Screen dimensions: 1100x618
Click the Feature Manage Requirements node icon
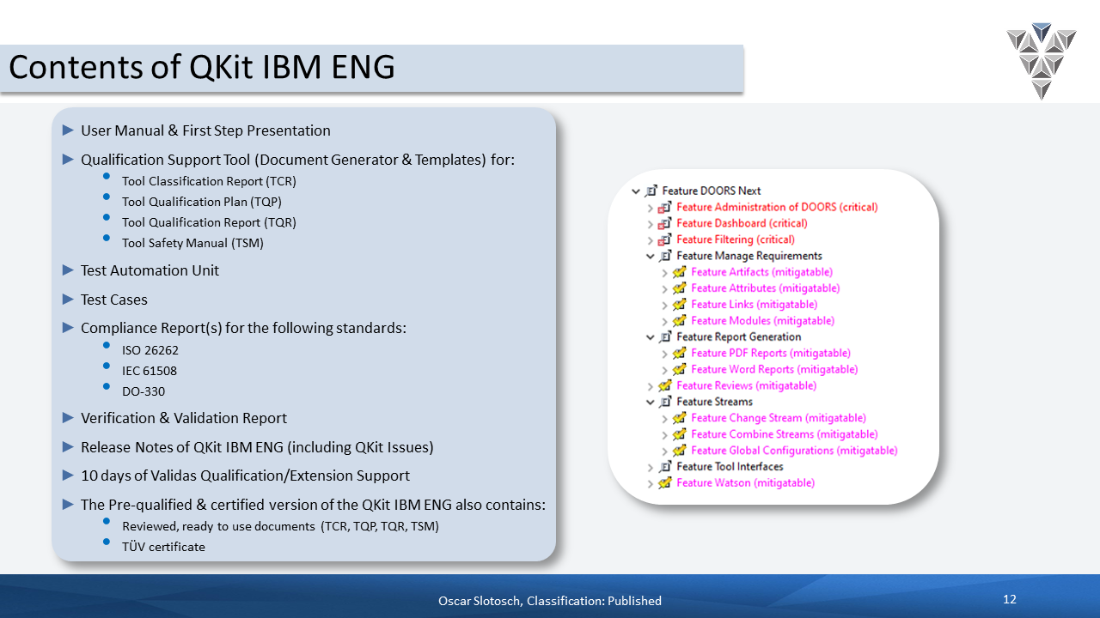pos(665,256)
